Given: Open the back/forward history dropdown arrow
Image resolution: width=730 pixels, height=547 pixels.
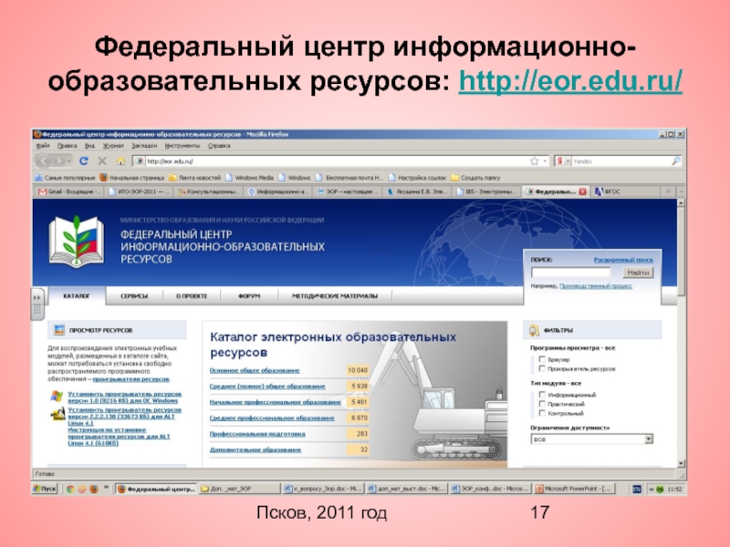Looking at the screenshot, I should [x=69, y=161].
